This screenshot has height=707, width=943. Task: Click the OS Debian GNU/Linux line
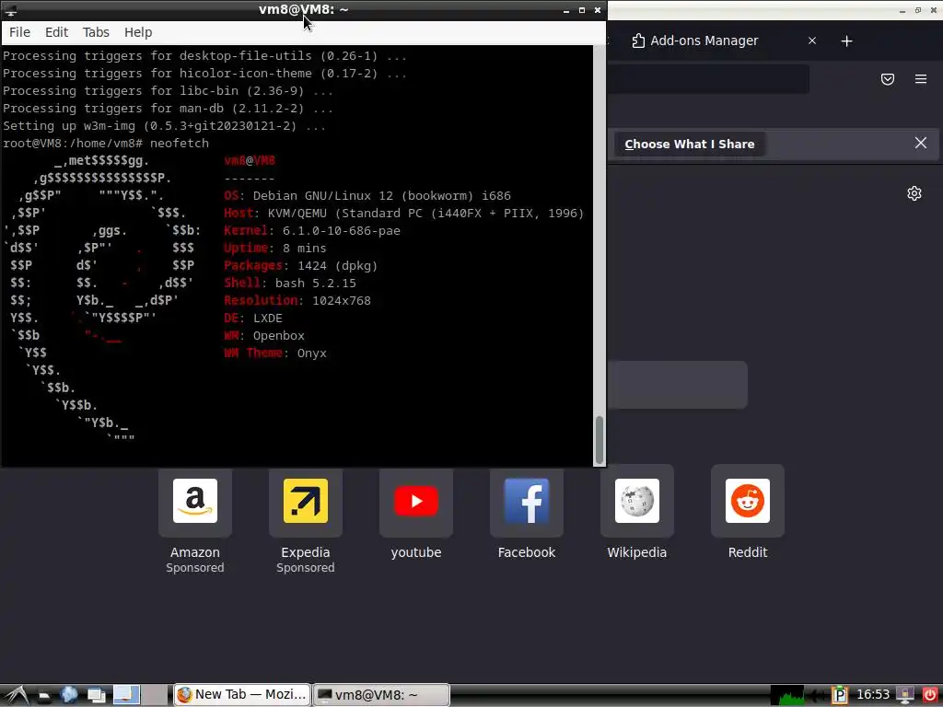pyautogui.click(x=367, y=196)
